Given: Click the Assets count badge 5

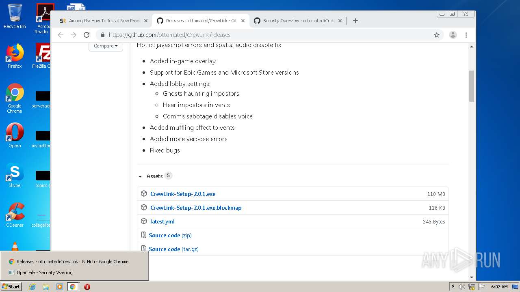Looking at the screenshot, I should point(168,176).
